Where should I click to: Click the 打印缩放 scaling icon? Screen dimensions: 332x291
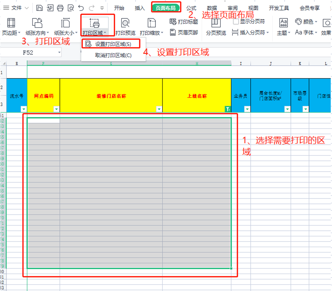click(x=152, y=23)
